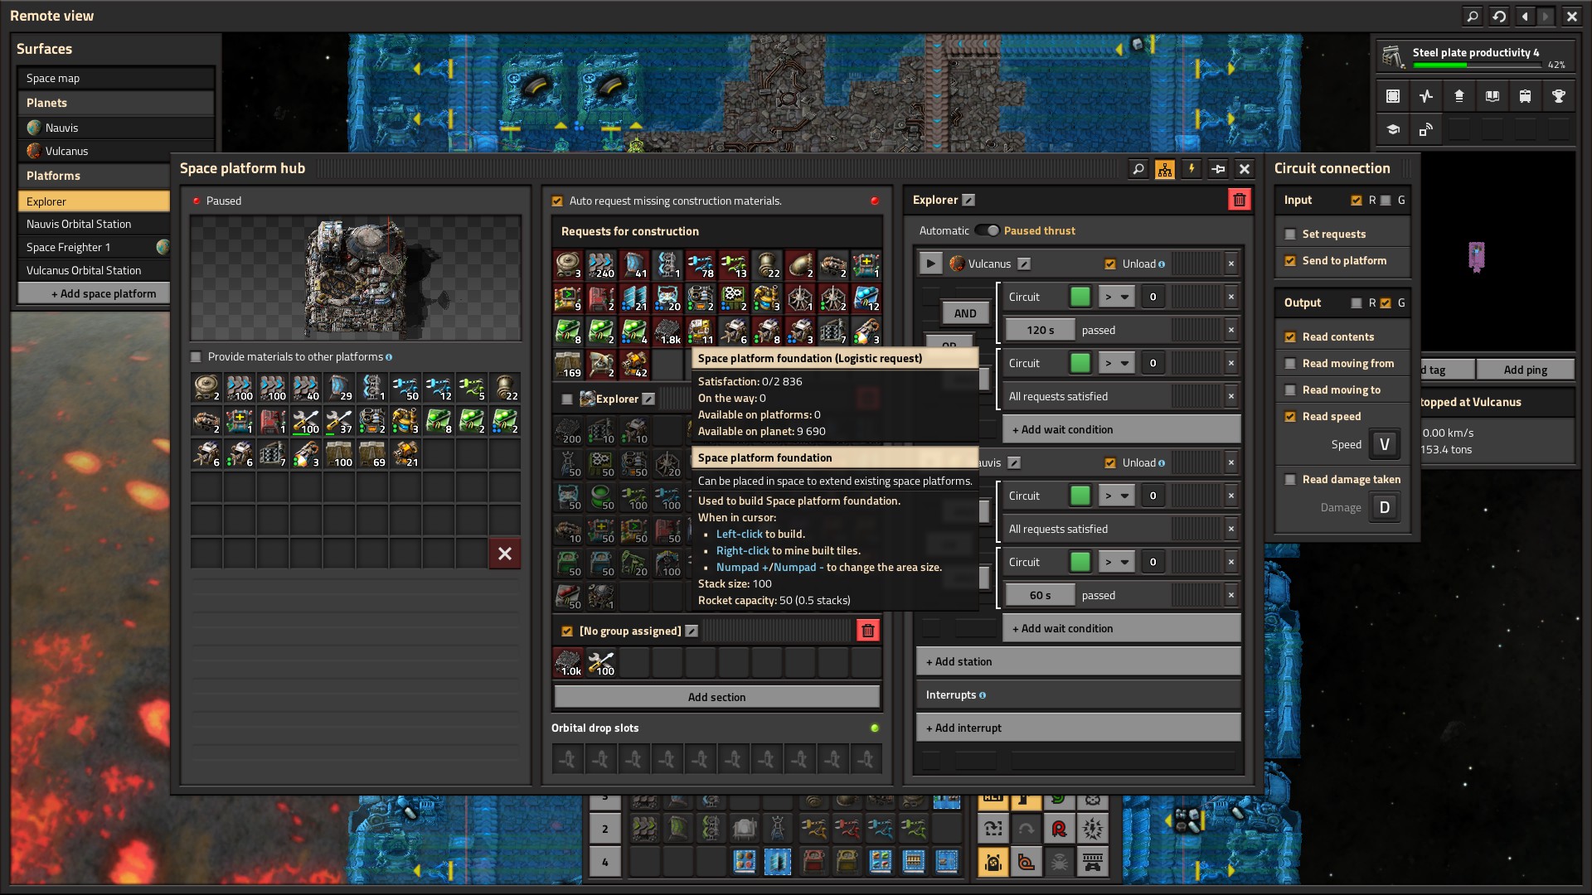Toggle the AND condition button
Image resolution: width=1592 pixels, height=895 pixels.
(965, 313)
